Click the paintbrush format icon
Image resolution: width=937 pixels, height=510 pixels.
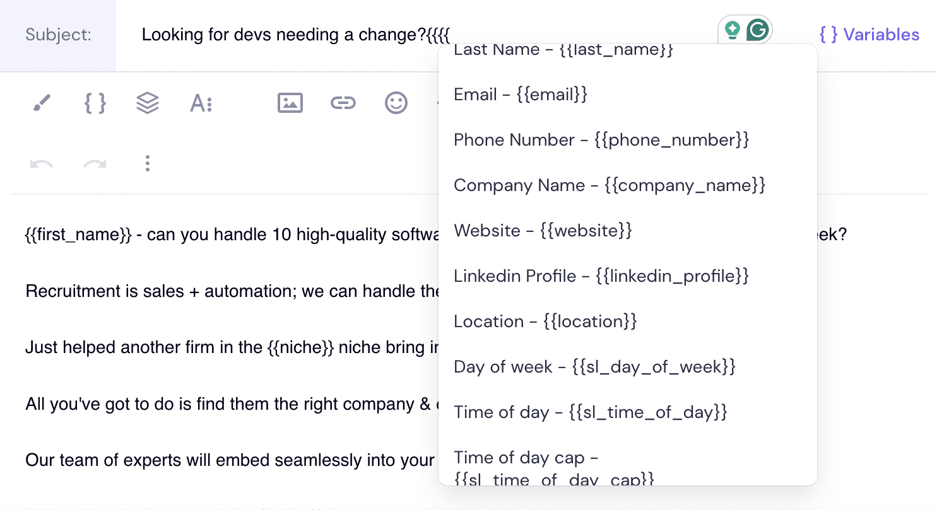42,103
